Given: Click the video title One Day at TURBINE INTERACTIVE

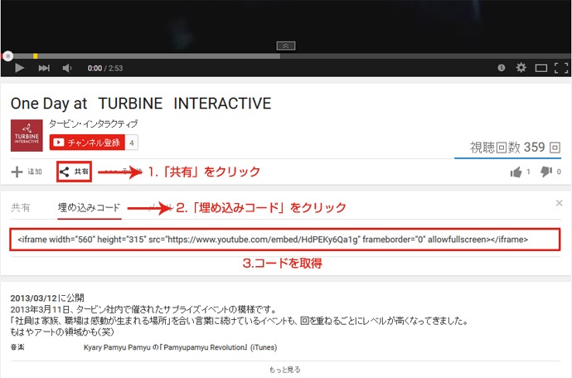Looking at the screenshot, I should pos(141,104).
